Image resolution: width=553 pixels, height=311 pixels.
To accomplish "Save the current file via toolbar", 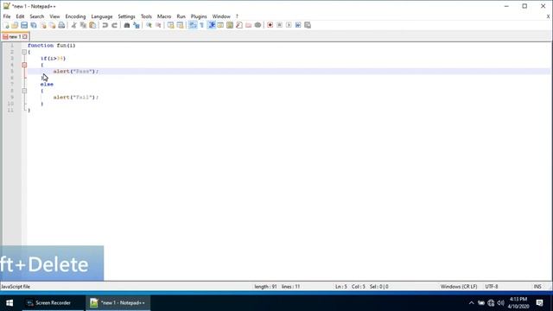I will point(24,25).
